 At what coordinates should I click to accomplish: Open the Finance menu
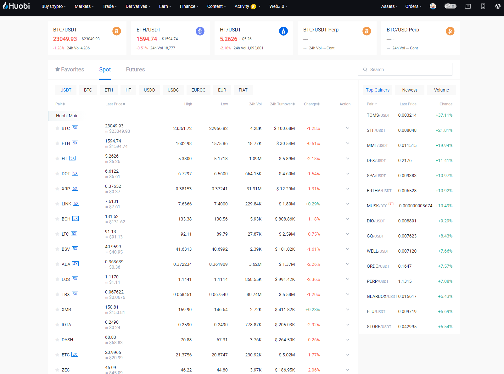point(189,6)
